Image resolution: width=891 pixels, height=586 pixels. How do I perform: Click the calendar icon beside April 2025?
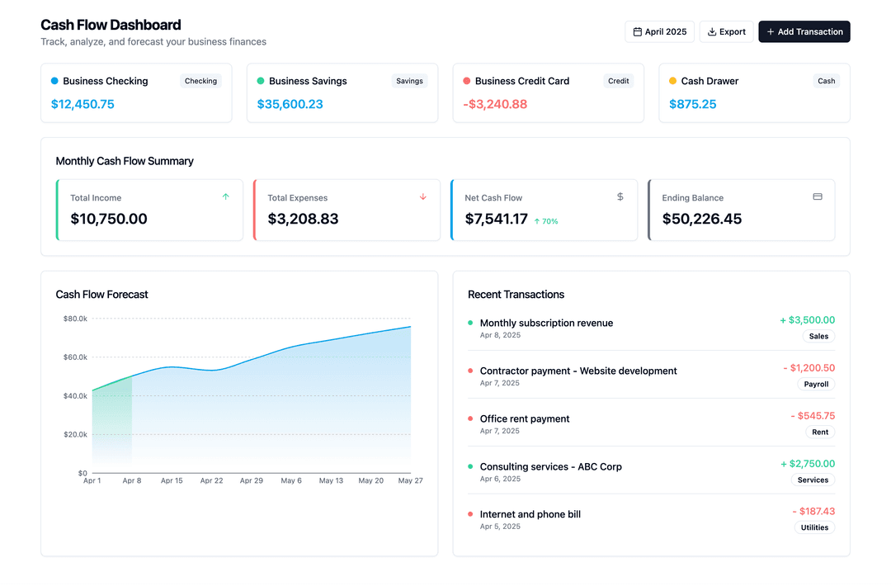pyautogui.click(x=637, y=31)
